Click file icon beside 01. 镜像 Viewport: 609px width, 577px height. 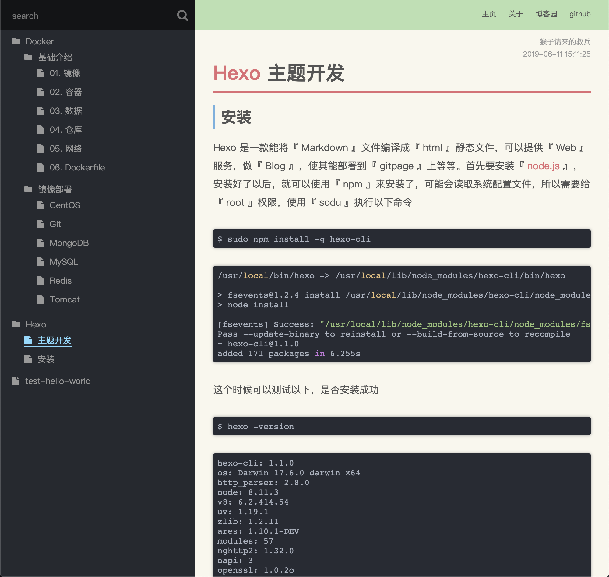click(40, 73)
